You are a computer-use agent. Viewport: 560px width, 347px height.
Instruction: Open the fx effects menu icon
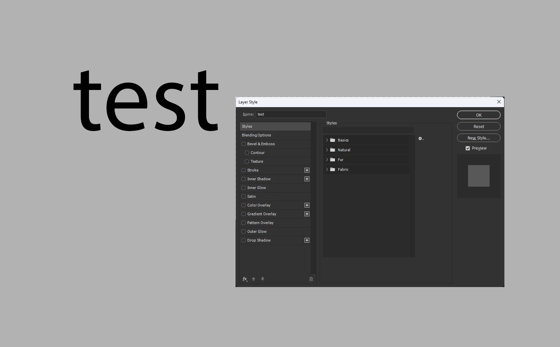pos(245,279)
